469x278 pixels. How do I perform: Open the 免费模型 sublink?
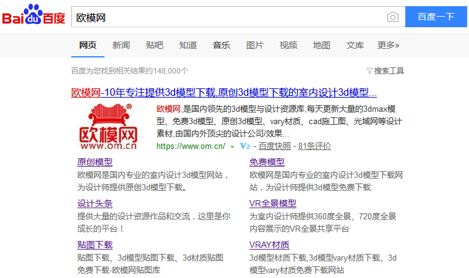[267, 162]
